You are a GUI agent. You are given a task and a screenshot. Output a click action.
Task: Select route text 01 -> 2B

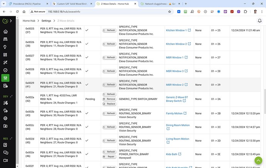tap(216, 113)
